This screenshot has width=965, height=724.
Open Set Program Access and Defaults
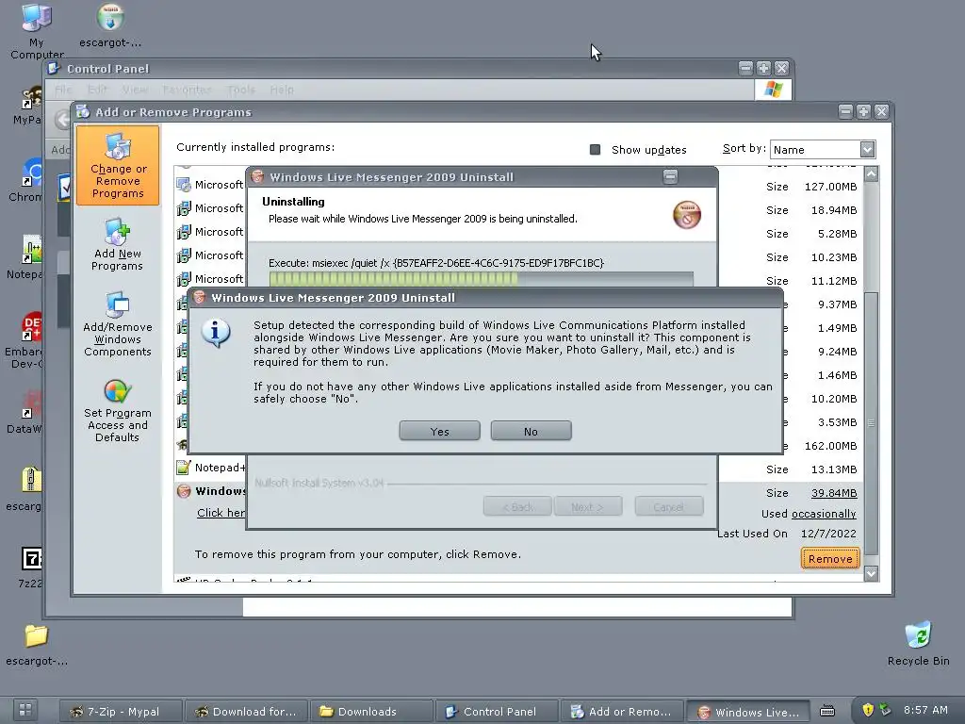click(x=118, y=411)
